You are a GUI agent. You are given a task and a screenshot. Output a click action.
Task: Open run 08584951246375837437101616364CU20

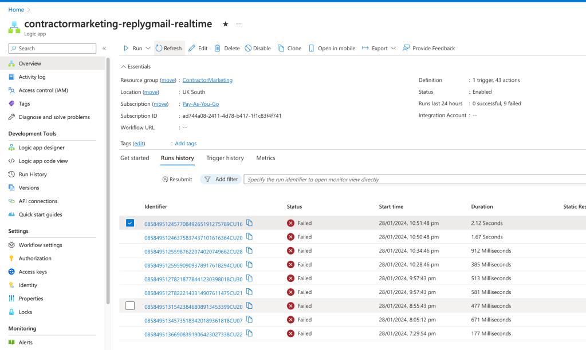tap(194, 238)
